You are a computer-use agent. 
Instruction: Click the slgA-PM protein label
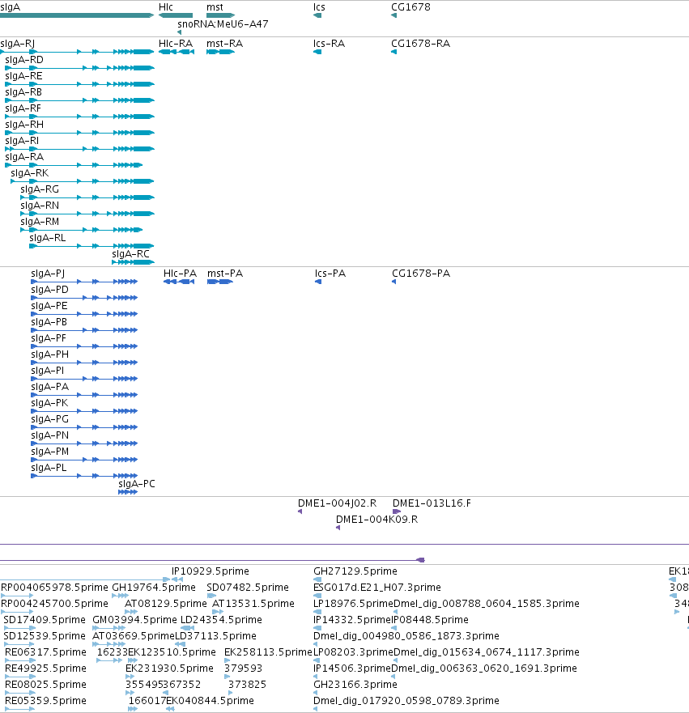coord(50,452)
